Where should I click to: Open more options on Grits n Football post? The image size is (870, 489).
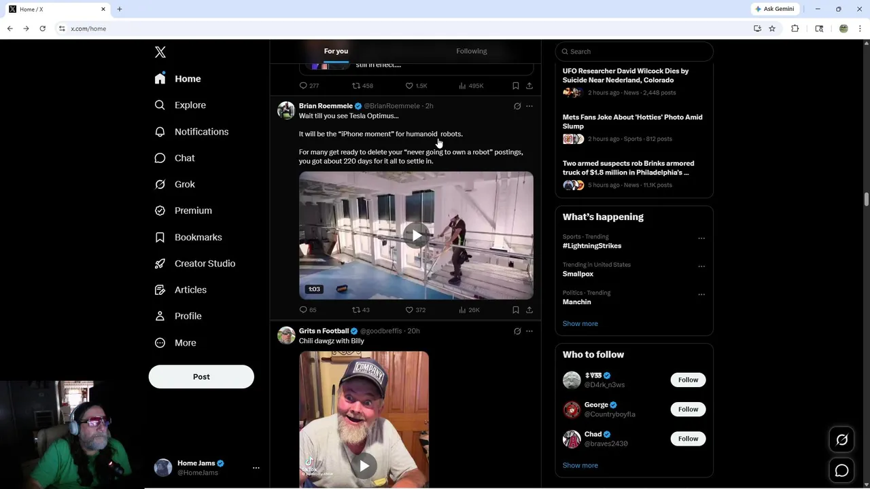click(x=529, y=331)
